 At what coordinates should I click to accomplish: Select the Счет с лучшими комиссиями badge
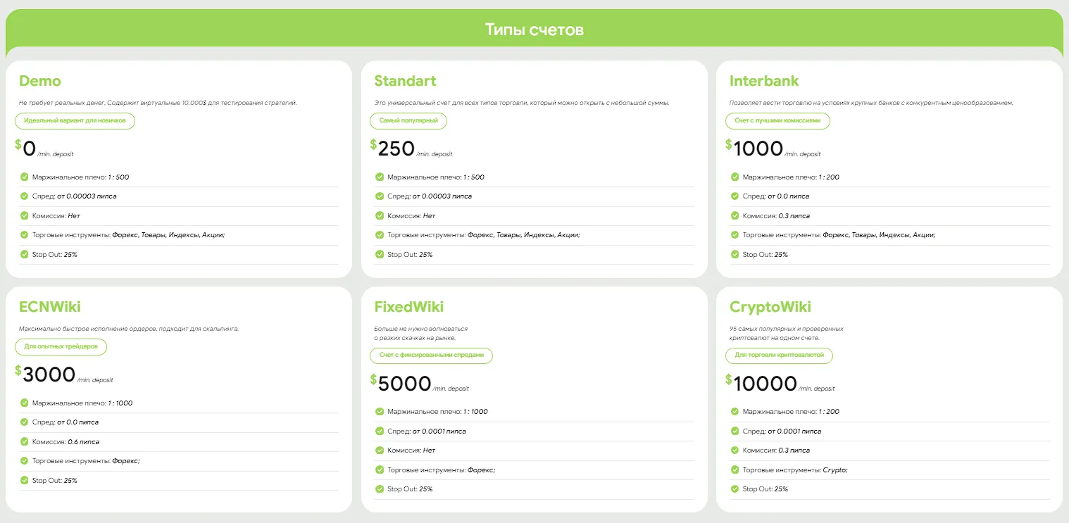coord(777,121)
